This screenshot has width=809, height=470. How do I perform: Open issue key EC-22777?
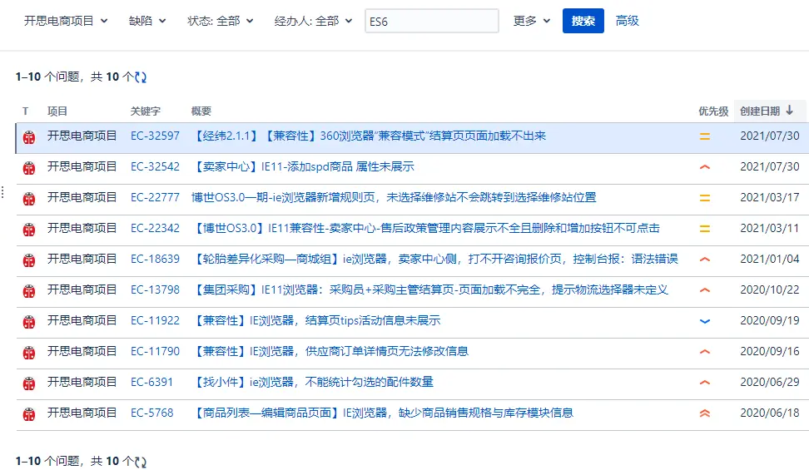(155, 198)
